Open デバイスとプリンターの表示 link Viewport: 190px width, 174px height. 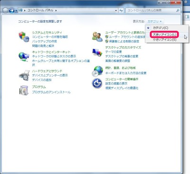click(x=50, y=75)
